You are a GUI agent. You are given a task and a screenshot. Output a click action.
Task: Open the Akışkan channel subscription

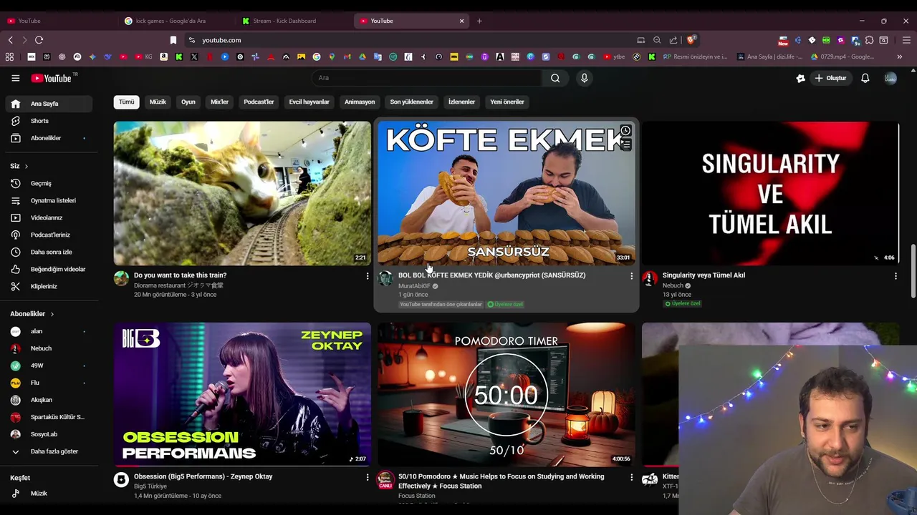(x=49, y=400)
